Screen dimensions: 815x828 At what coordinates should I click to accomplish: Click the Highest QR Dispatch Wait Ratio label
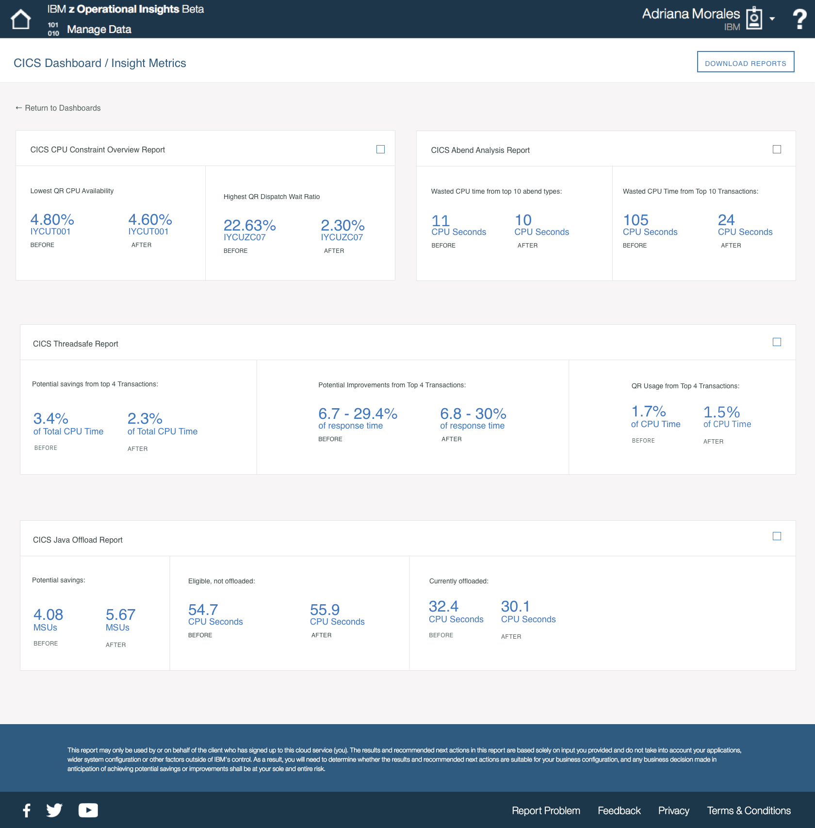coord(271,197)
